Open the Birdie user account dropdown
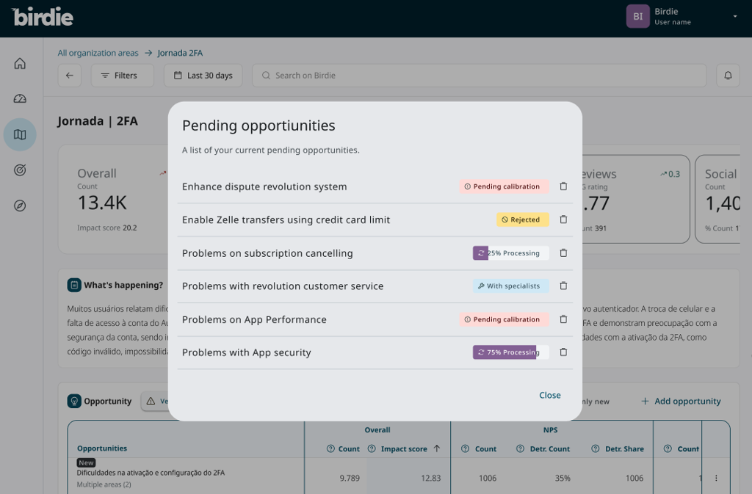752x494 pixels. click(x=734, y=16)
